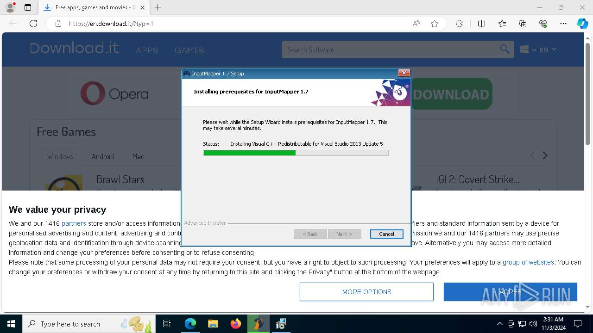This screenshot has width=593, height=333.
Task: Click the Opera logo advertisement
Action: click(x=114, y=94)
